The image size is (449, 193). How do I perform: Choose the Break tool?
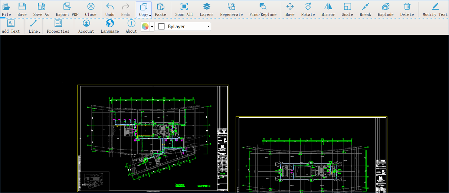pyautogui.click(x=366, y=10)
